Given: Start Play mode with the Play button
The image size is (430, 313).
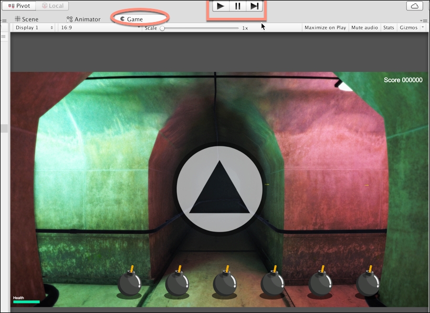Looking at the screenshot, I should (221, 6).
